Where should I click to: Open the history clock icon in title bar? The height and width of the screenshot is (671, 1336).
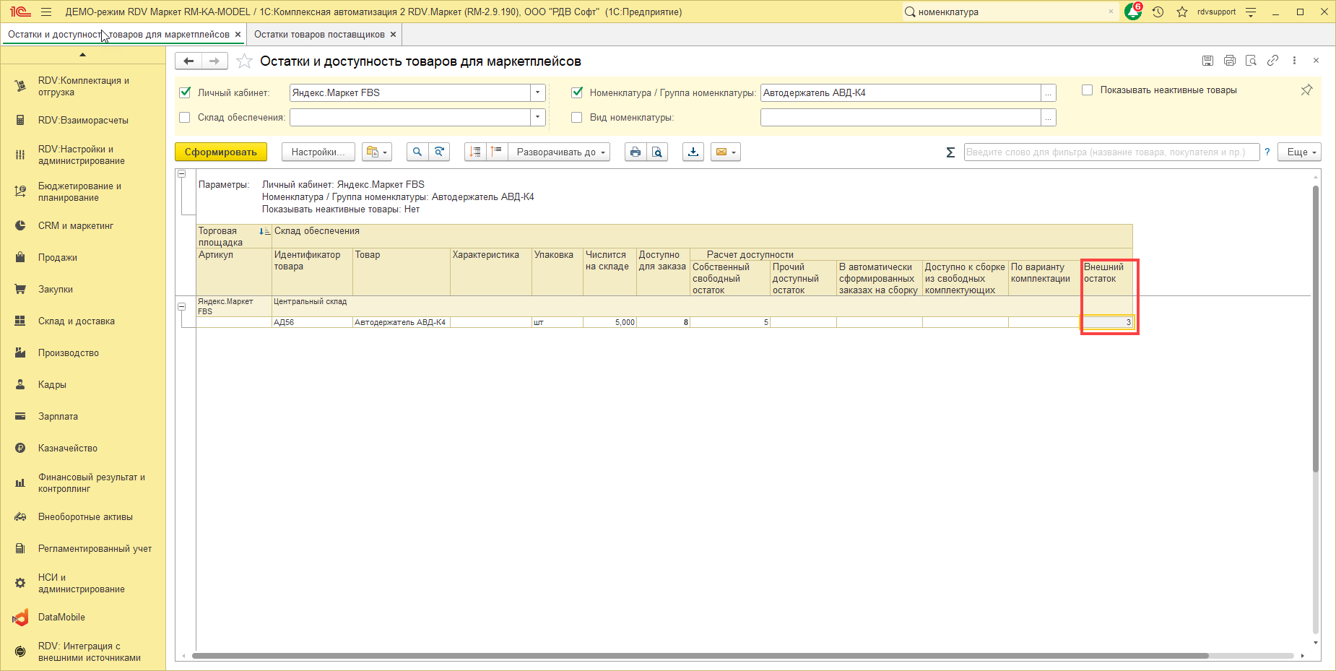coord(1158,12)
